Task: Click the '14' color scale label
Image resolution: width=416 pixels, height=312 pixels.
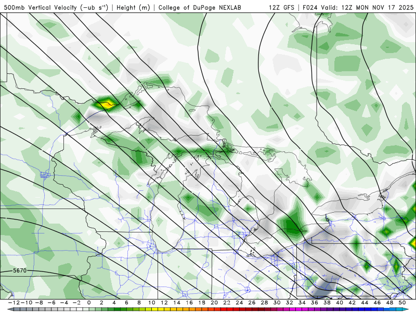Action: (x=177, y=303)
